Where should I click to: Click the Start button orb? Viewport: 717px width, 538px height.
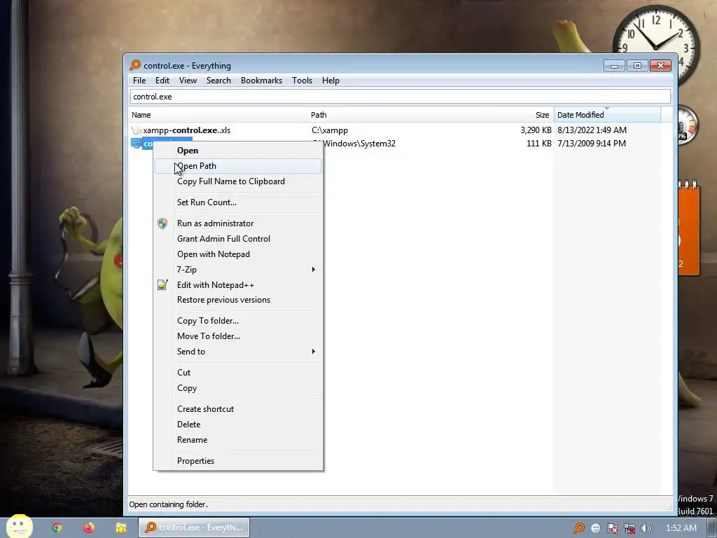point(19,527)
